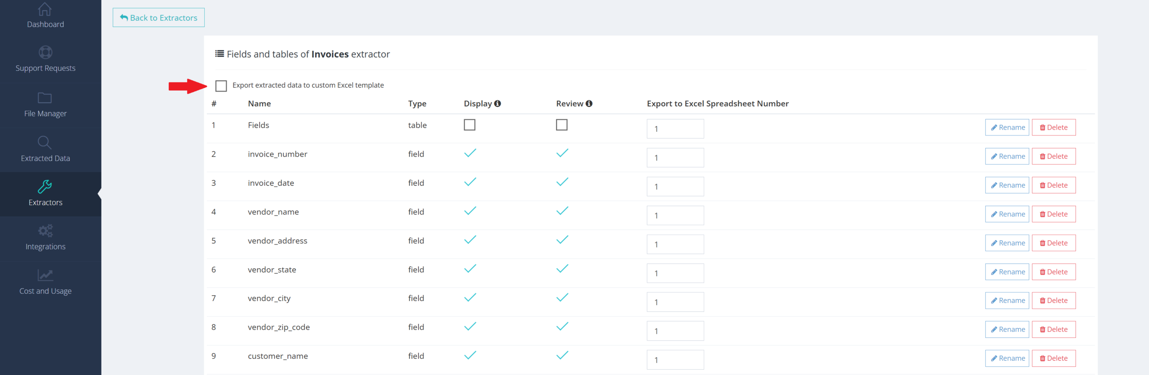The width and height of the screenshot is (1149, 375).
Task: Open Support Requests lifebuoy icon
Action: click(45, 52)
